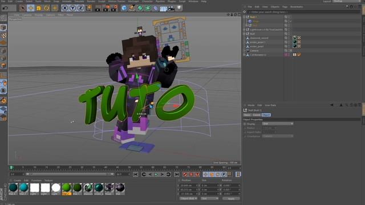Click the timeline layout film icon
365x205 pixels.
click(x=238, y=174)
